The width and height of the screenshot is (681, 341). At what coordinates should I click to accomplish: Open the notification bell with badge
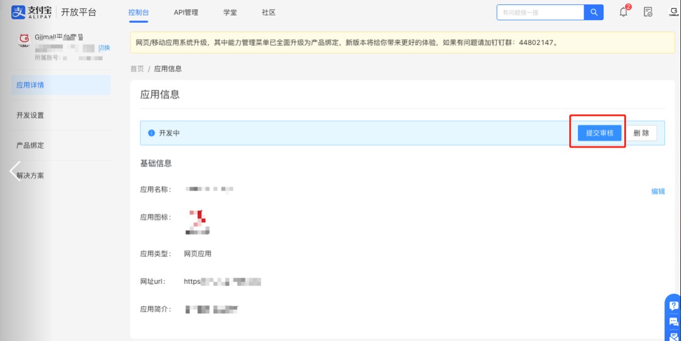click(x=624, y=12)
